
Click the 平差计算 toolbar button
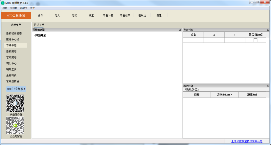point(108,15)
